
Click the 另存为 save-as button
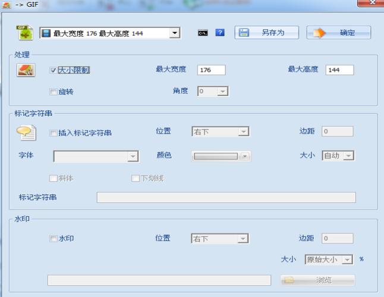[267, 33]
